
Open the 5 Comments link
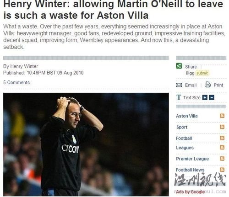coord(16,82)
